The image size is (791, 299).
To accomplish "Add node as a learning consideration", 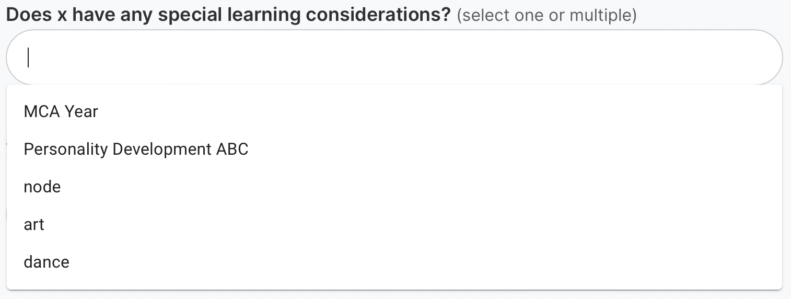I will click(x=42, y=187).
